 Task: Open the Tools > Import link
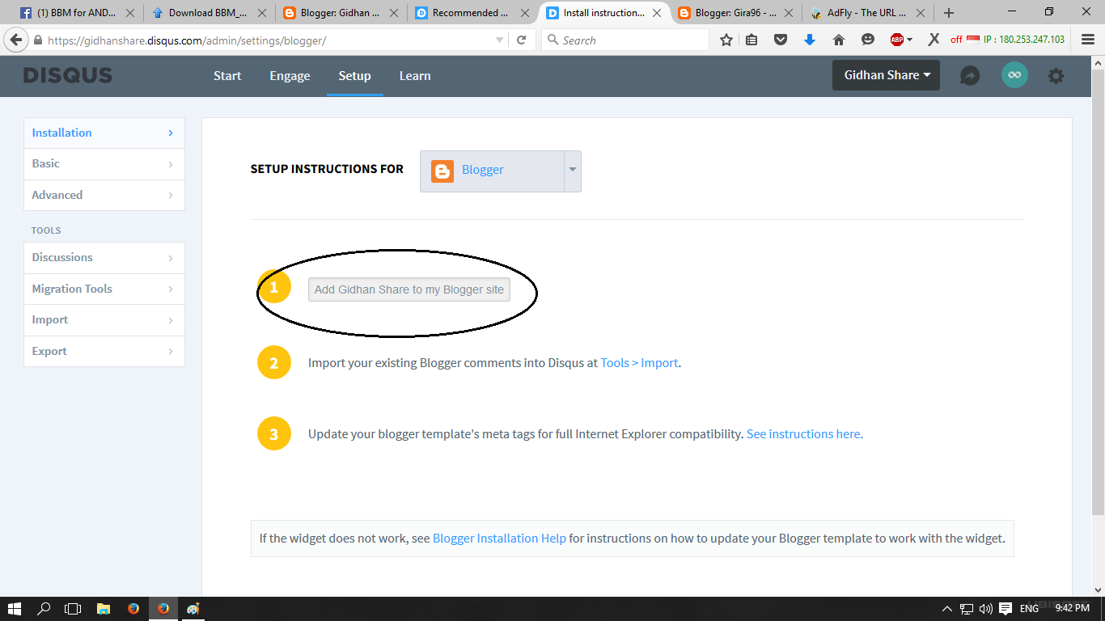point(639,362)
